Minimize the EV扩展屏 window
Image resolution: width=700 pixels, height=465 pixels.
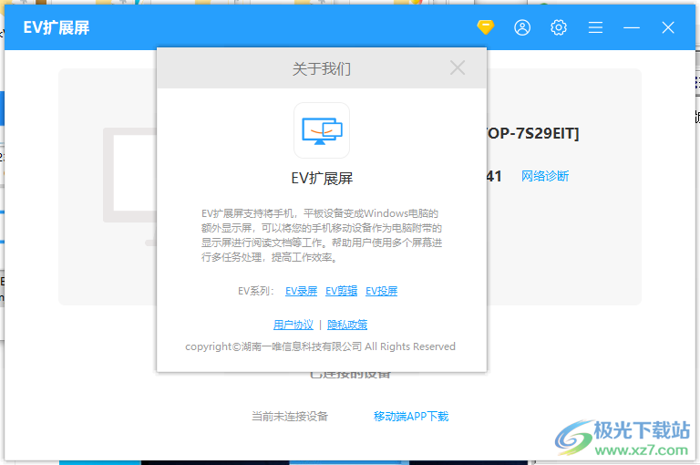pyautogui.click(x=632, y=27)
